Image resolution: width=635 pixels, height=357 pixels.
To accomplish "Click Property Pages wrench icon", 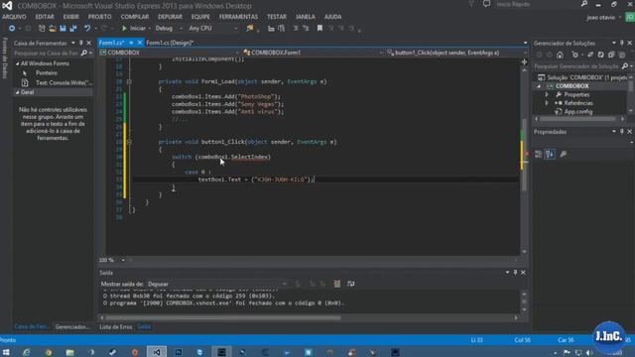I will click(x=564, y=155).
